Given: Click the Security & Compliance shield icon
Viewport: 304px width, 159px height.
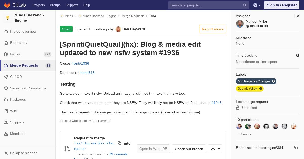Looking at the screenshot, I should pos(6,88).
